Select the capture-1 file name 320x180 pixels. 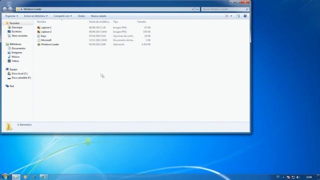click(x=46, y=27)
